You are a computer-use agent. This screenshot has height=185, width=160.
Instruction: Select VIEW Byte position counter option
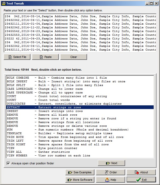pos(80,148)
